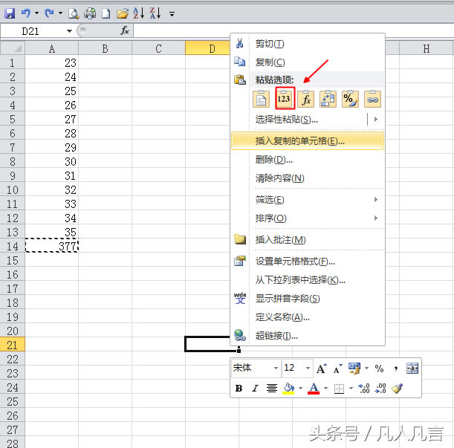The height and width of the screenshot is (448, 454).
Task: Select 设置单元格格式(F)... menu entry
Action: [308, 262]
